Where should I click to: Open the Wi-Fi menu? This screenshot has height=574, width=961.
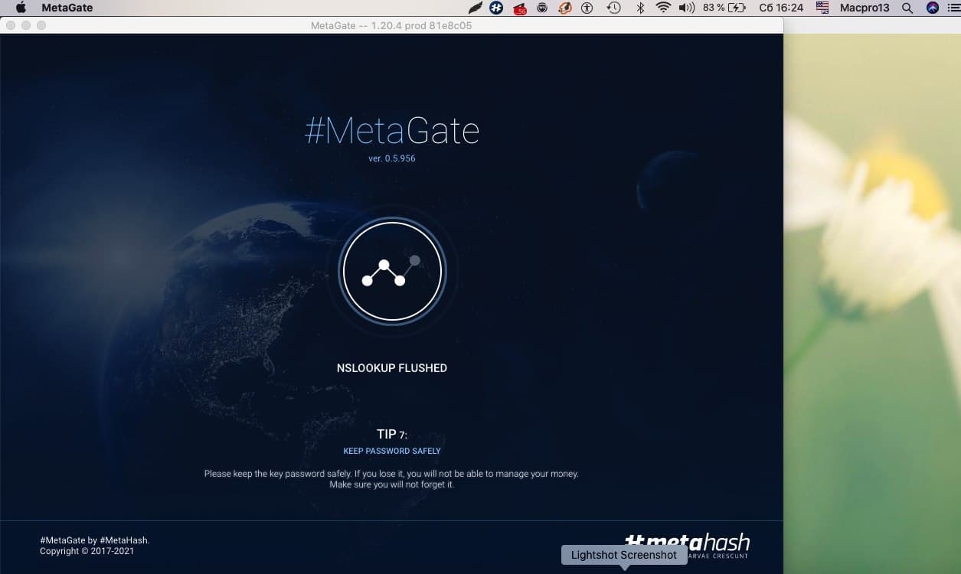[x=663, y=8]
